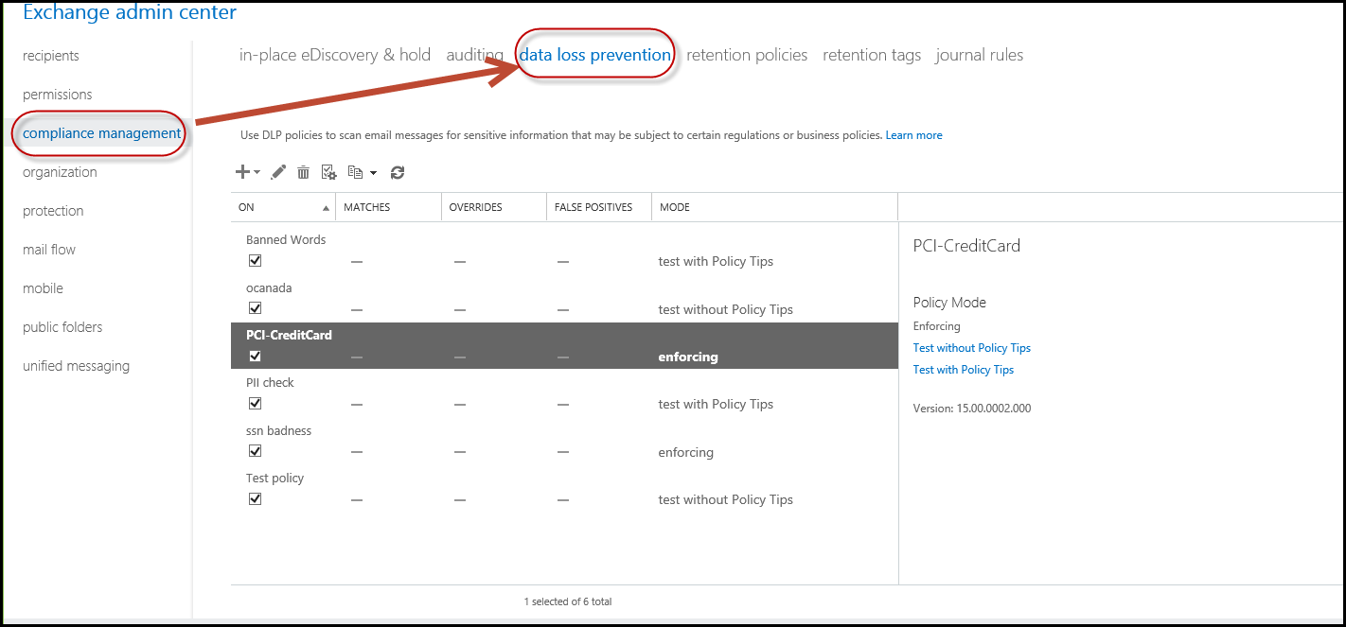Viewport: 1346px width, 627px height.
Task: Select the Test policy row name
Action: 275,479
